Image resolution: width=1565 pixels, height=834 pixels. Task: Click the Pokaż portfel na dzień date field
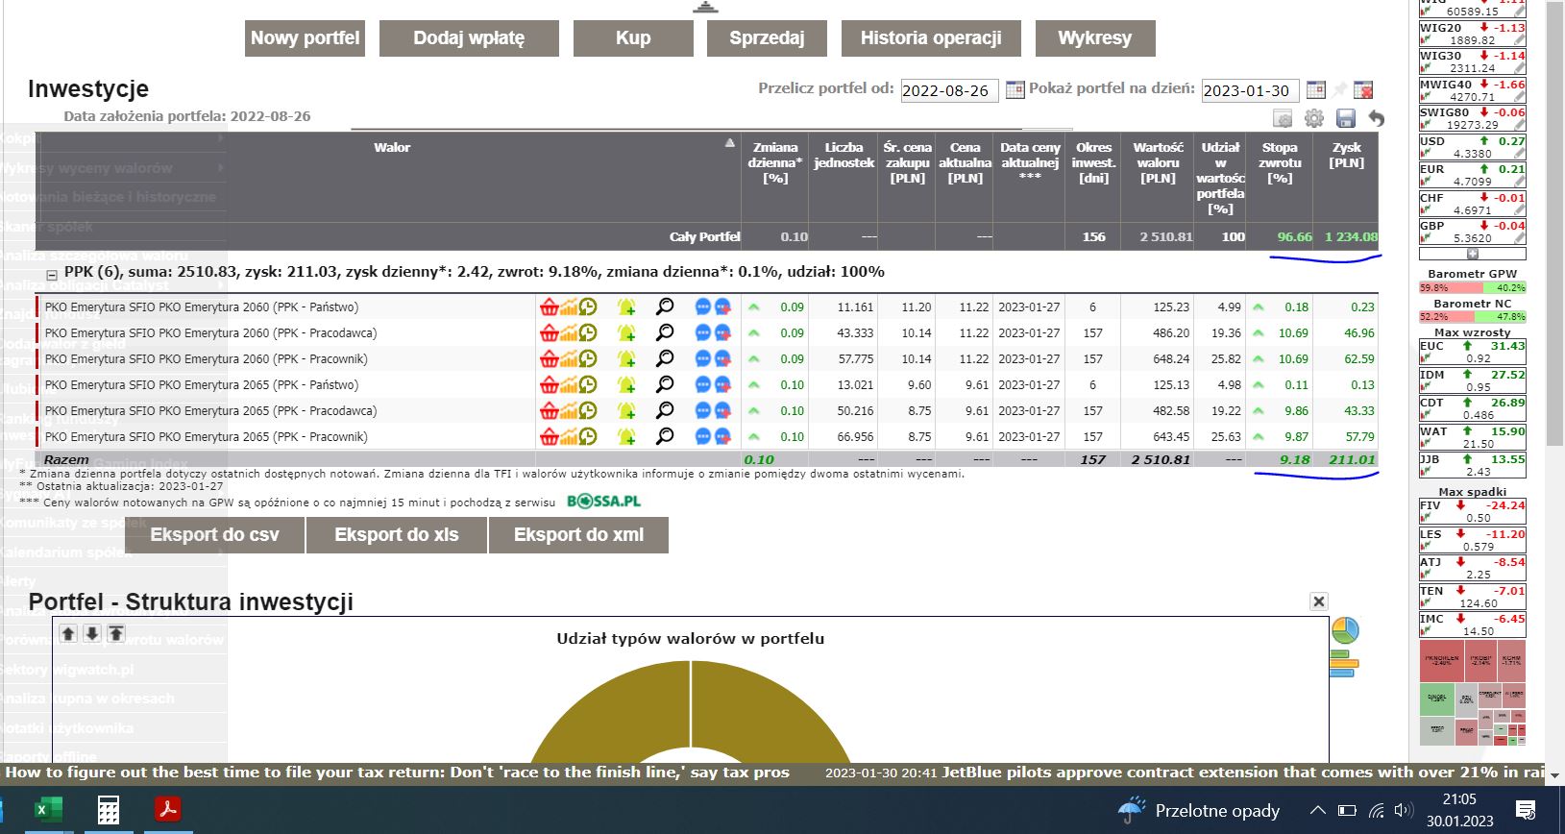click(x=1250, y=90)
